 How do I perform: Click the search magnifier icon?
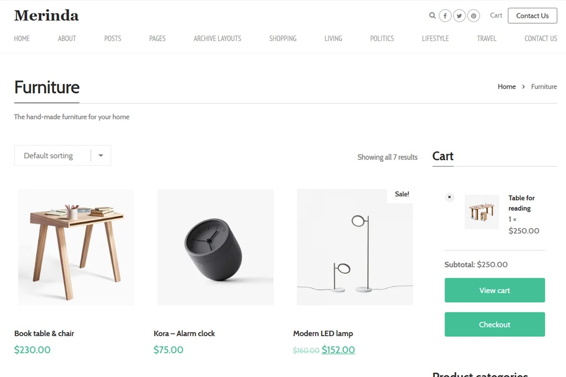pyautogui.click(x=432, y=16)
